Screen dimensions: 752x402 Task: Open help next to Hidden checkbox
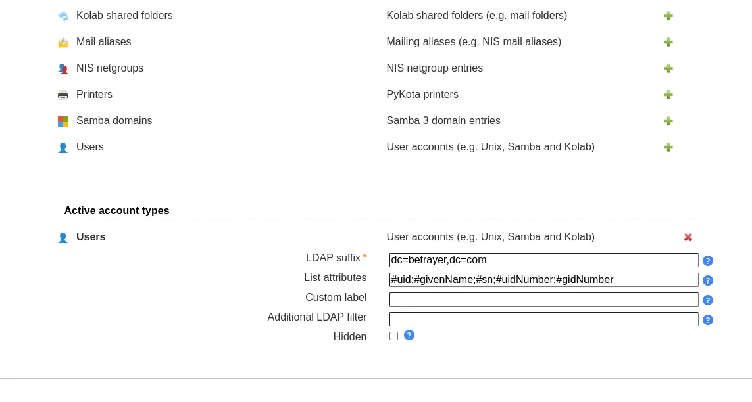pyautogui.click(x=409, y=335)
